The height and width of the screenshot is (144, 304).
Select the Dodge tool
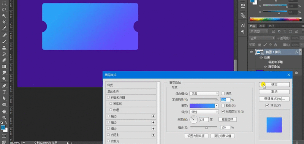[x=4, y=79]
